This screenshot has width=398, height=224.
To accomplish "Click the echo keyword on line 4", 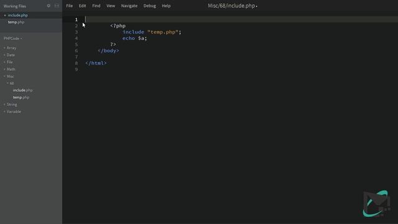I will [129, 38].
